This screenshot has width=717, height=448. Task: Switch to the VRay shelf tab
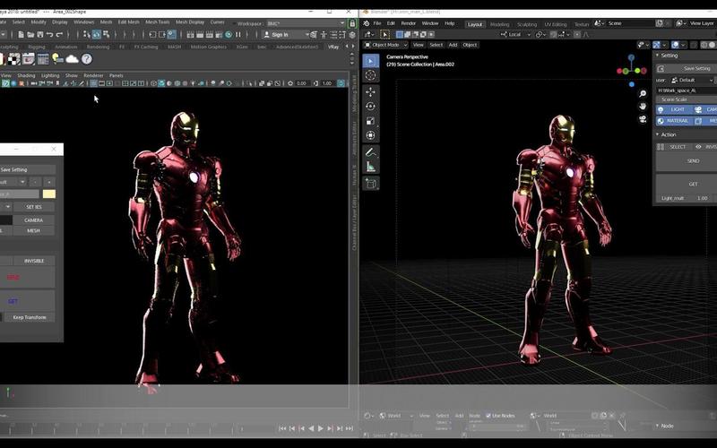click(x=333, y=47)
